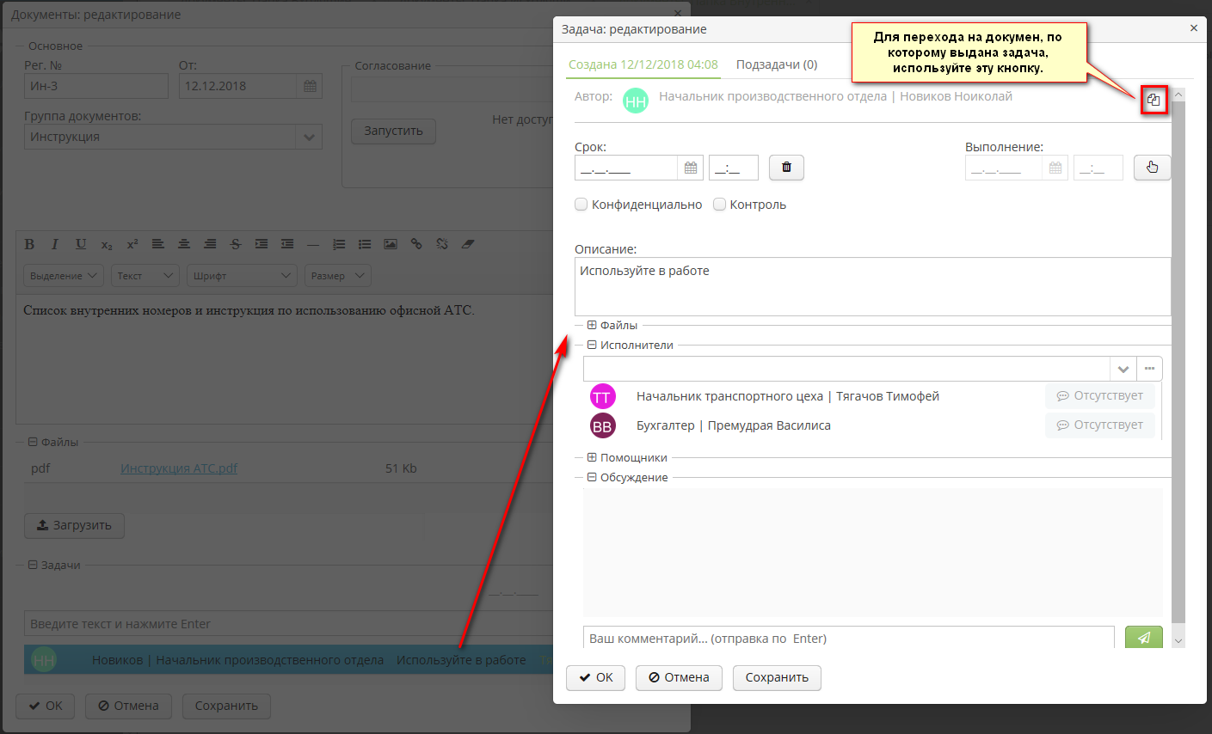
Task: Click Отмена in the task dialog
Action: tap(678, 677)
